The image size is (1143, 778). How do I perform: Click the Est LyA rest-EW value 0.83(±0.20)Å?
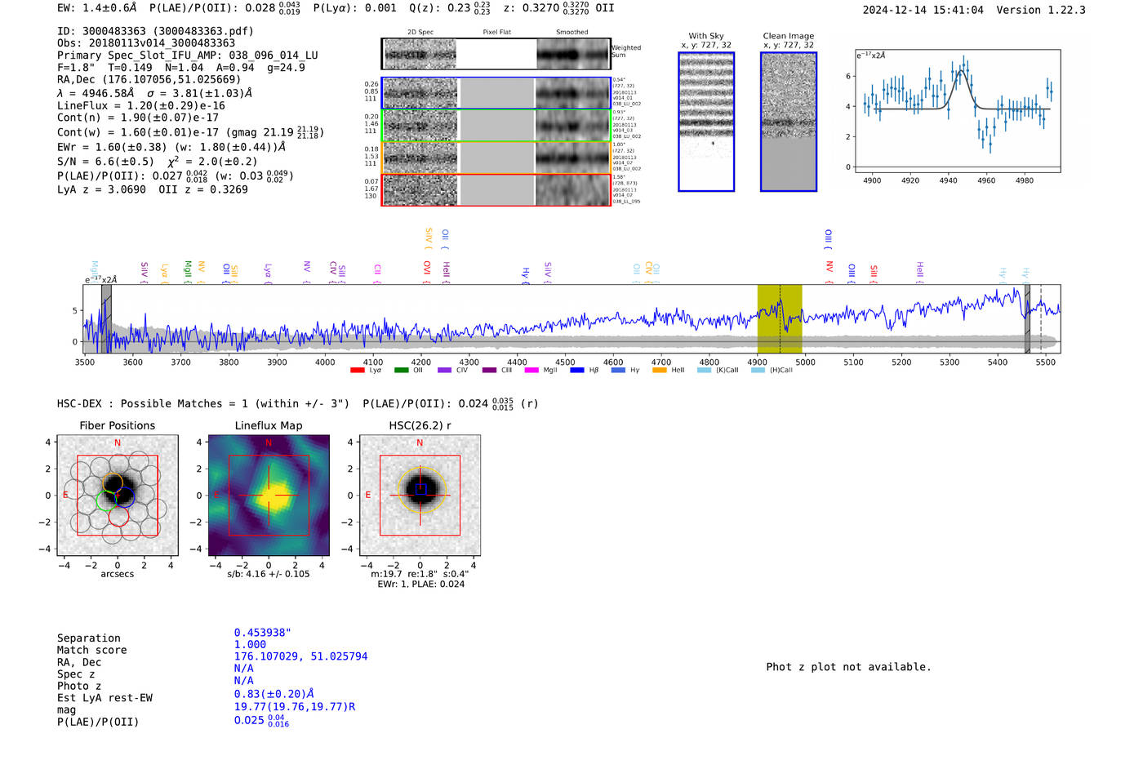274,694
